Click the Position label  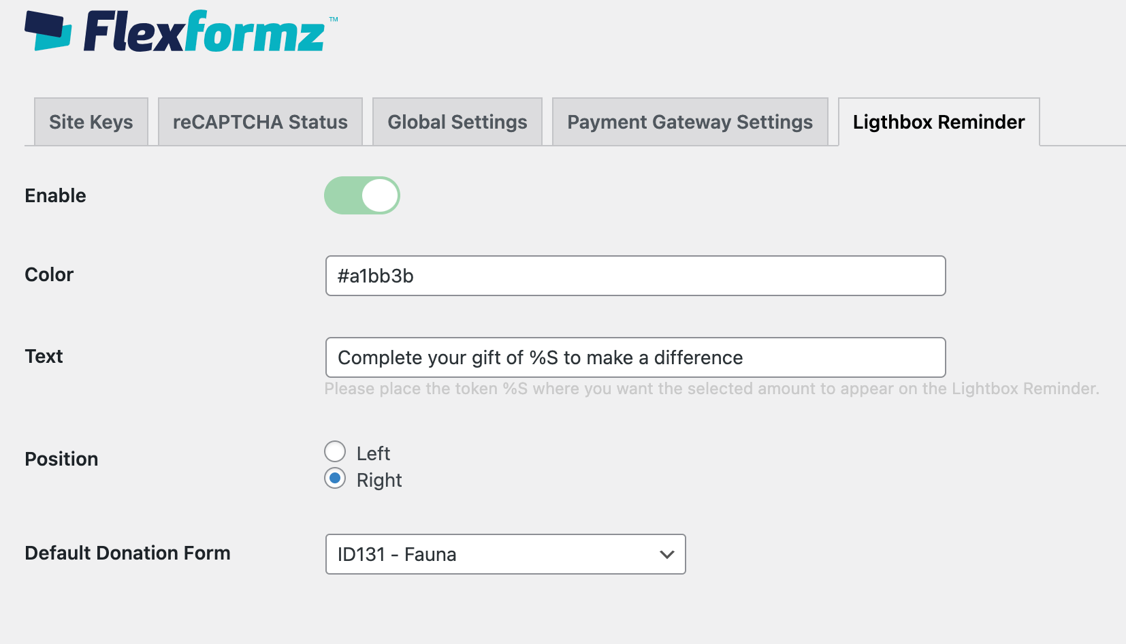pyautogui.click(x=61, y=459)
